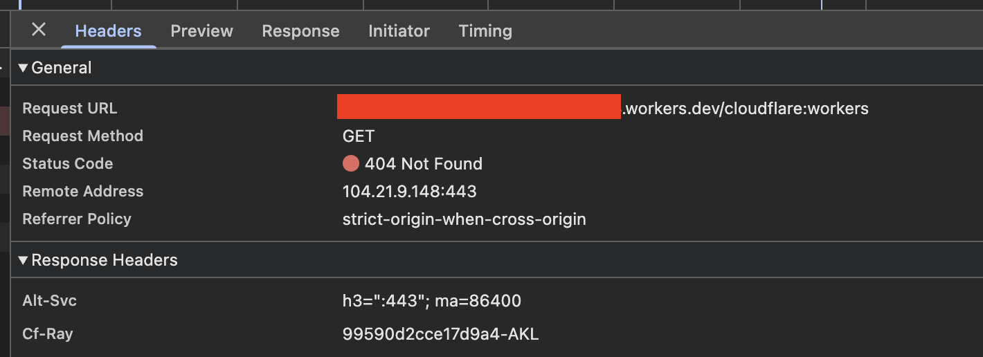Click the Cf-Ray header value
Viewport: 983px width, 357px height.
(x=440, y=334)
